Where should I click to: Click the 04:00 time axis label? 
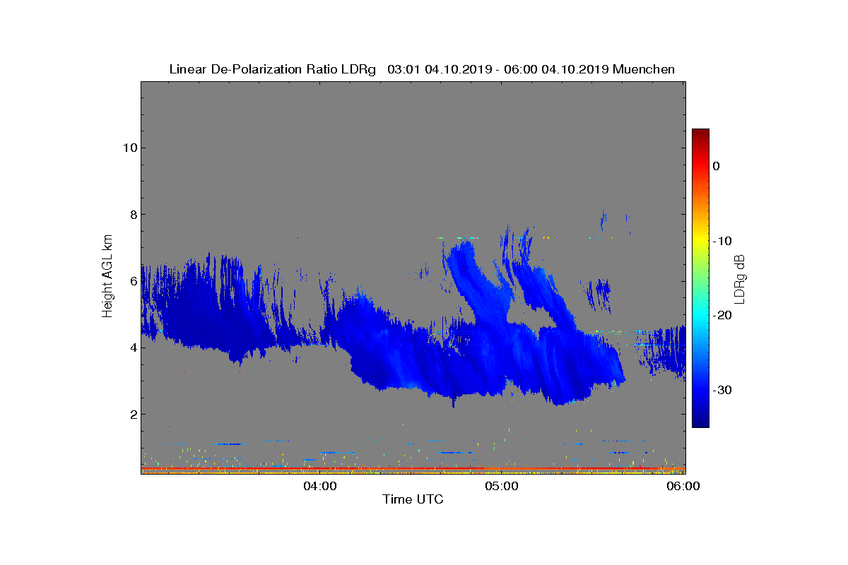319,486
